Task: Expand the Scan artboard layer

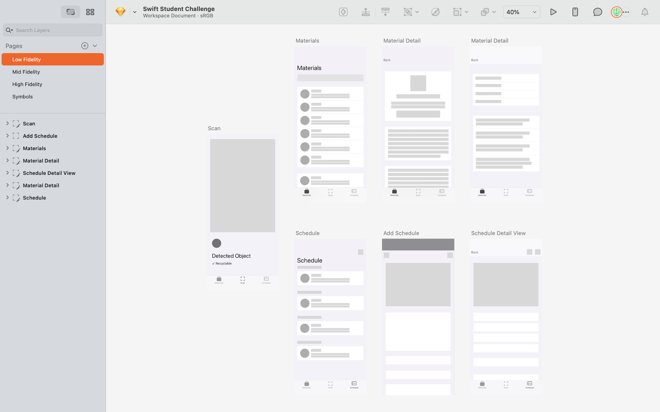Action: point(8,123)
